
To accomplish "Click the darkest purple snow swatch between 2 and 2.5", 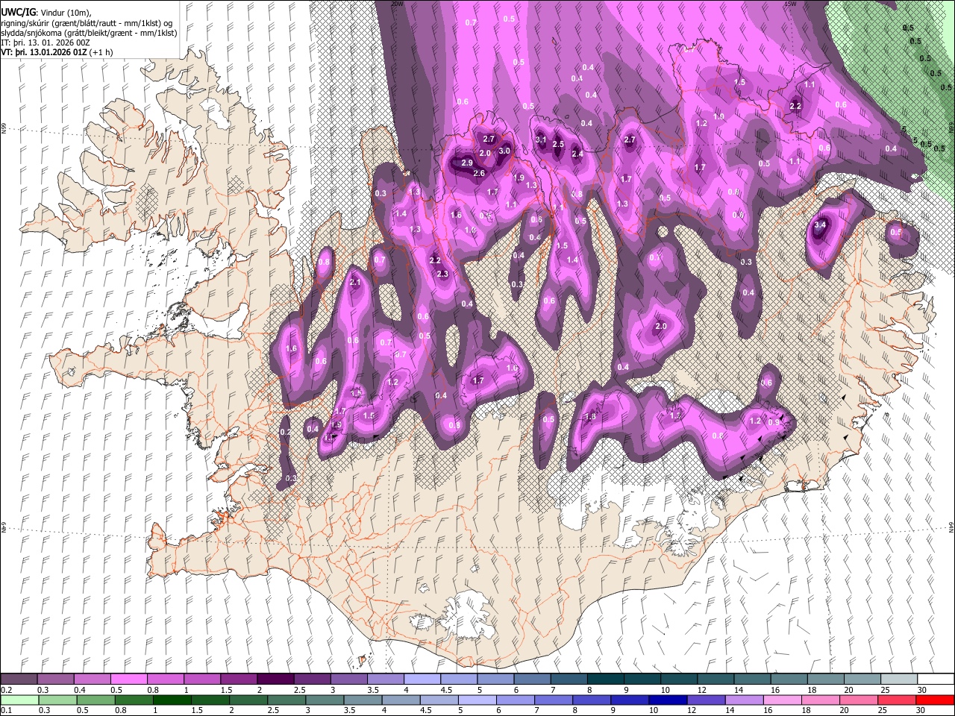I will (x=275, y=679).
